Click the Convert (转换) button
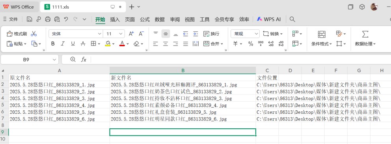391x144 pixels. [x=273, y=34]
